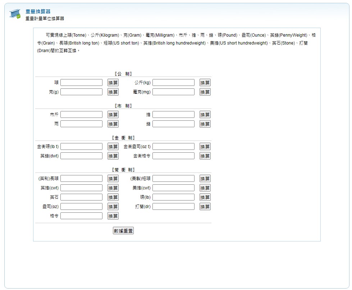Click 換算 button for 克(g)
The height and width of the screenshot is (290, 352).
[x=113, y=92]
